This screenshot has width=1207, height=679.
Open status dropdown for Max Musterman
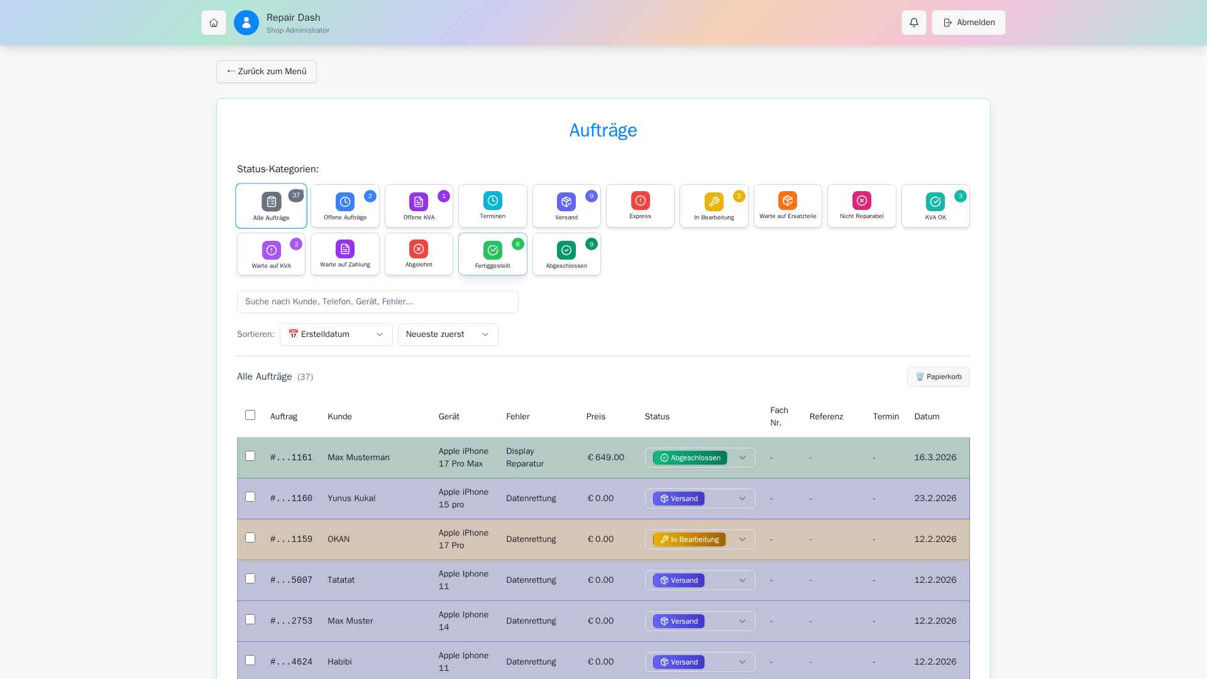[700, 458]
